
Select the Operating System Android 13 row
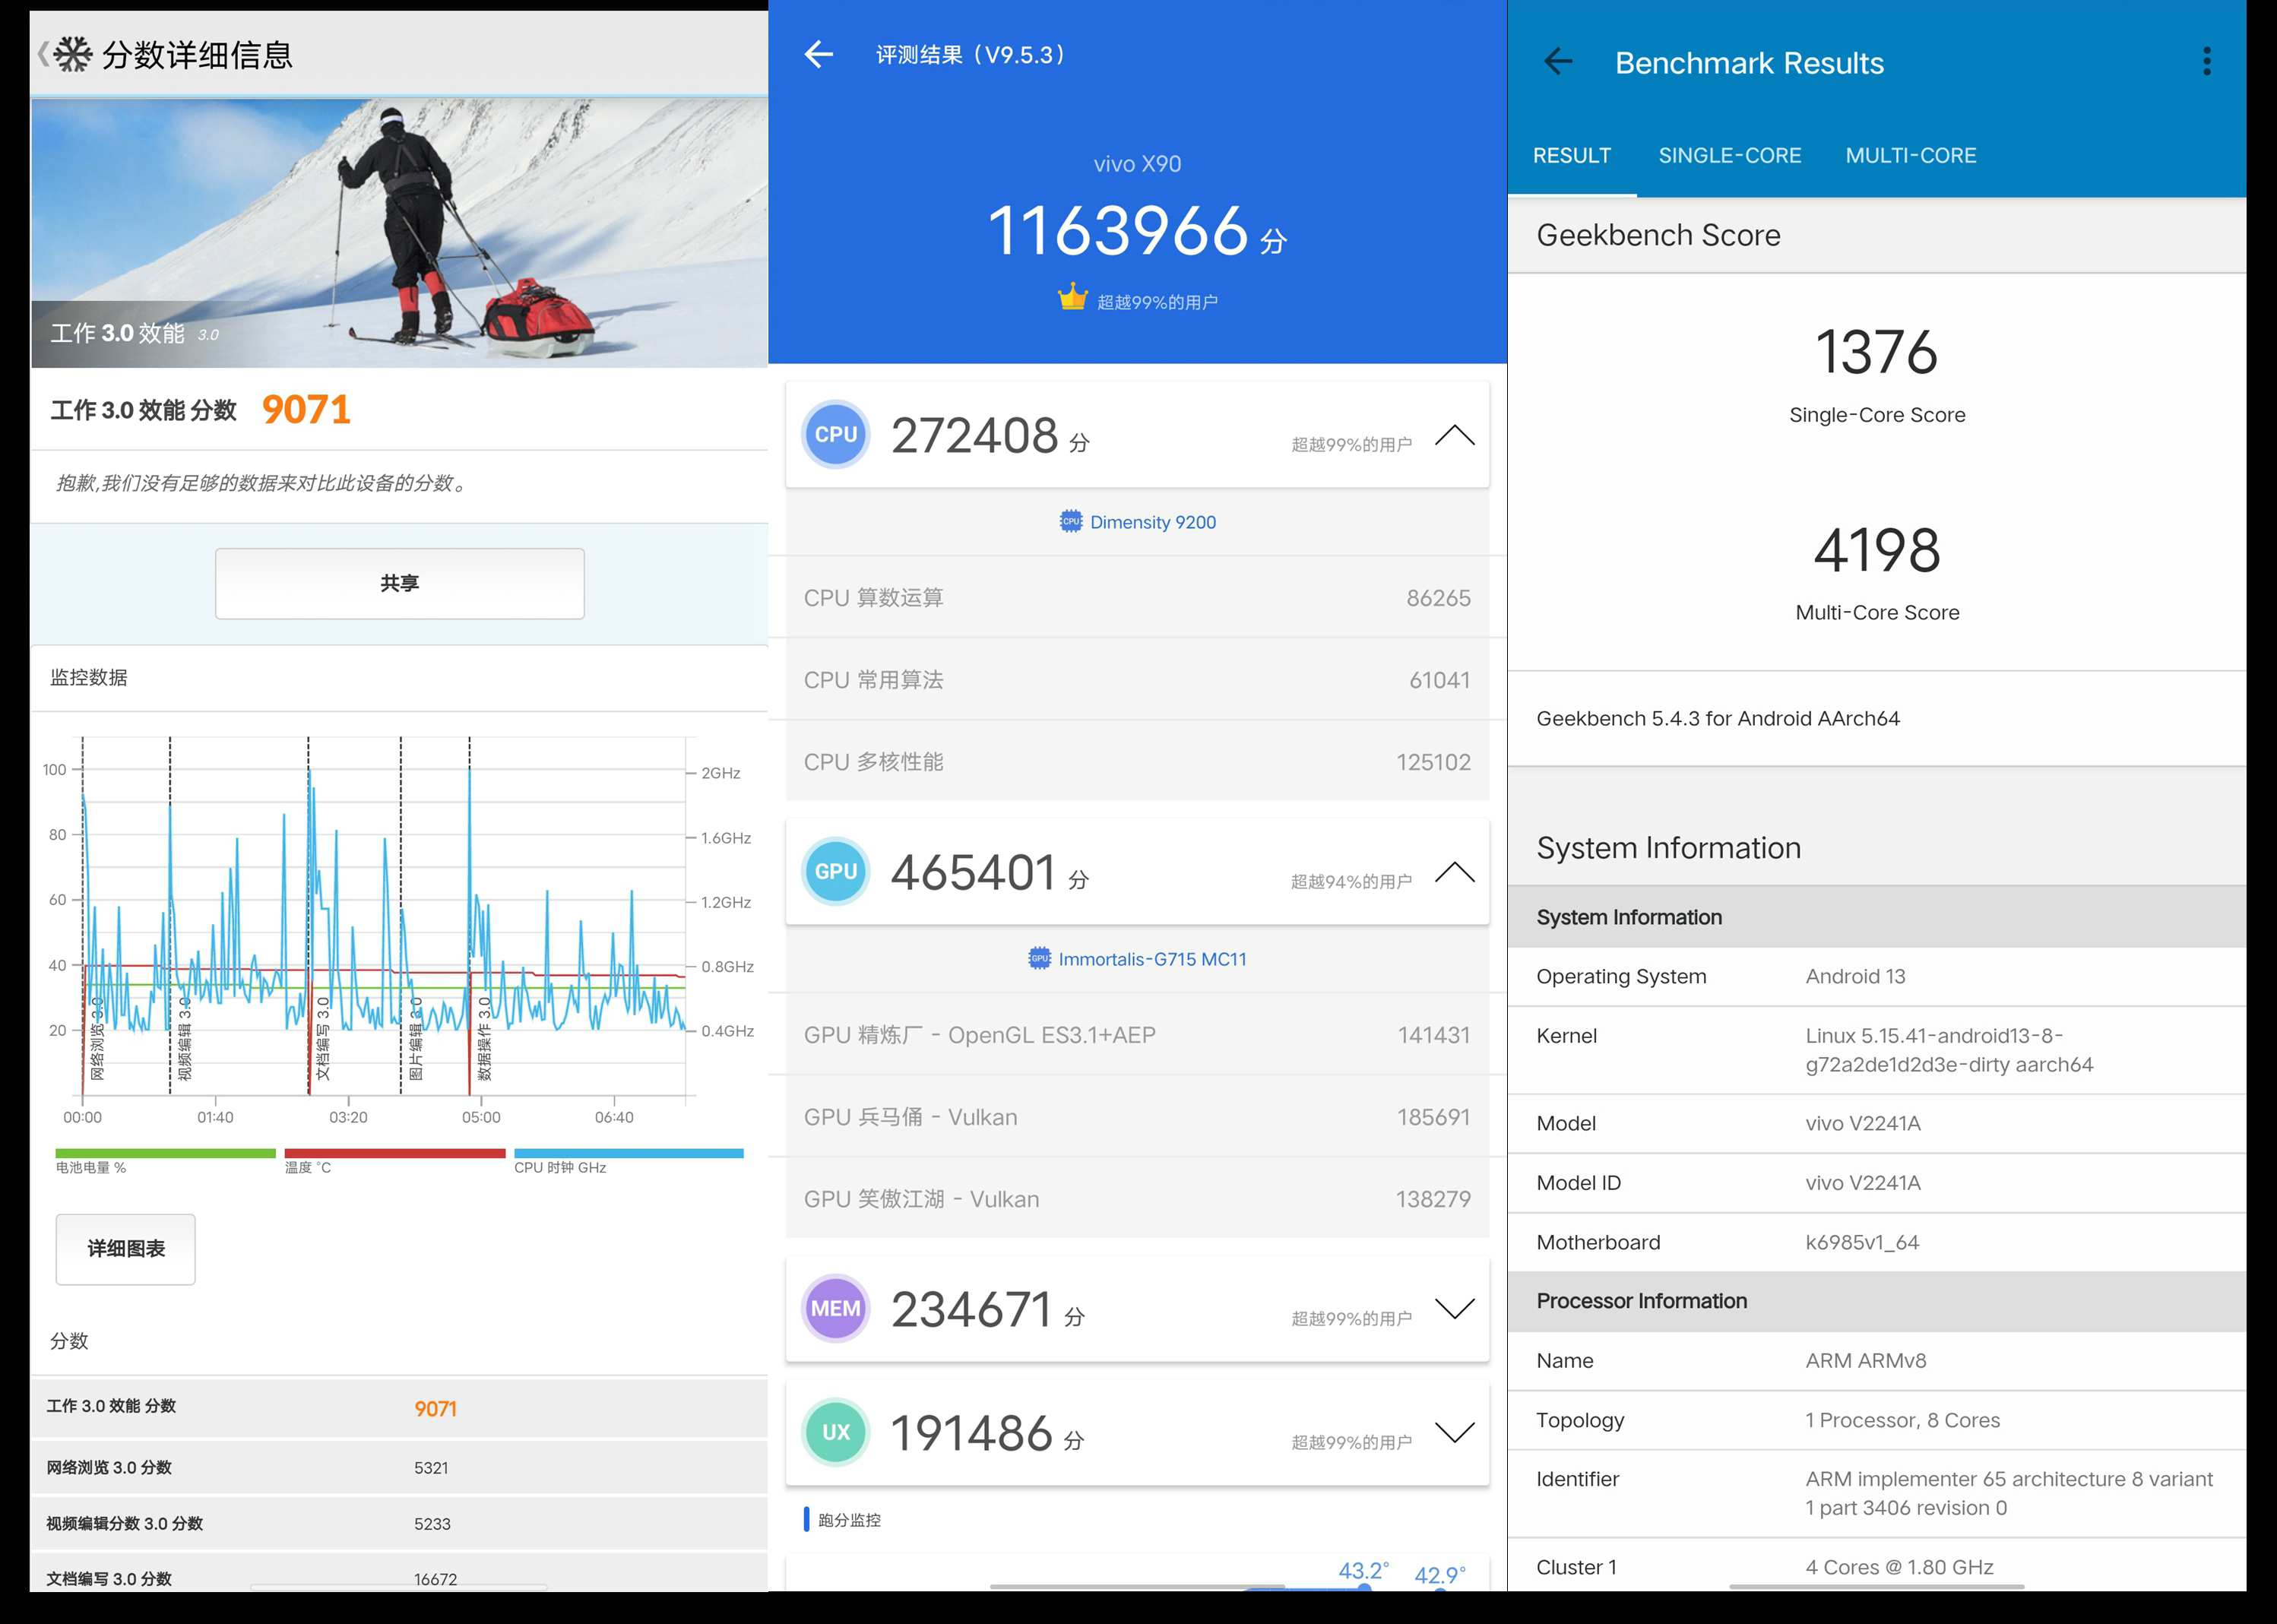pyautogui.click(x=1876, y=976)
